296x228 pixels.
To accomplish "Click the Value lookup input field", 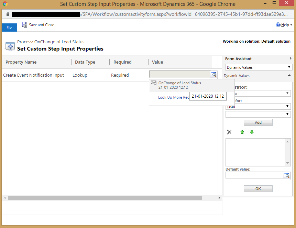I will point(180,74).
